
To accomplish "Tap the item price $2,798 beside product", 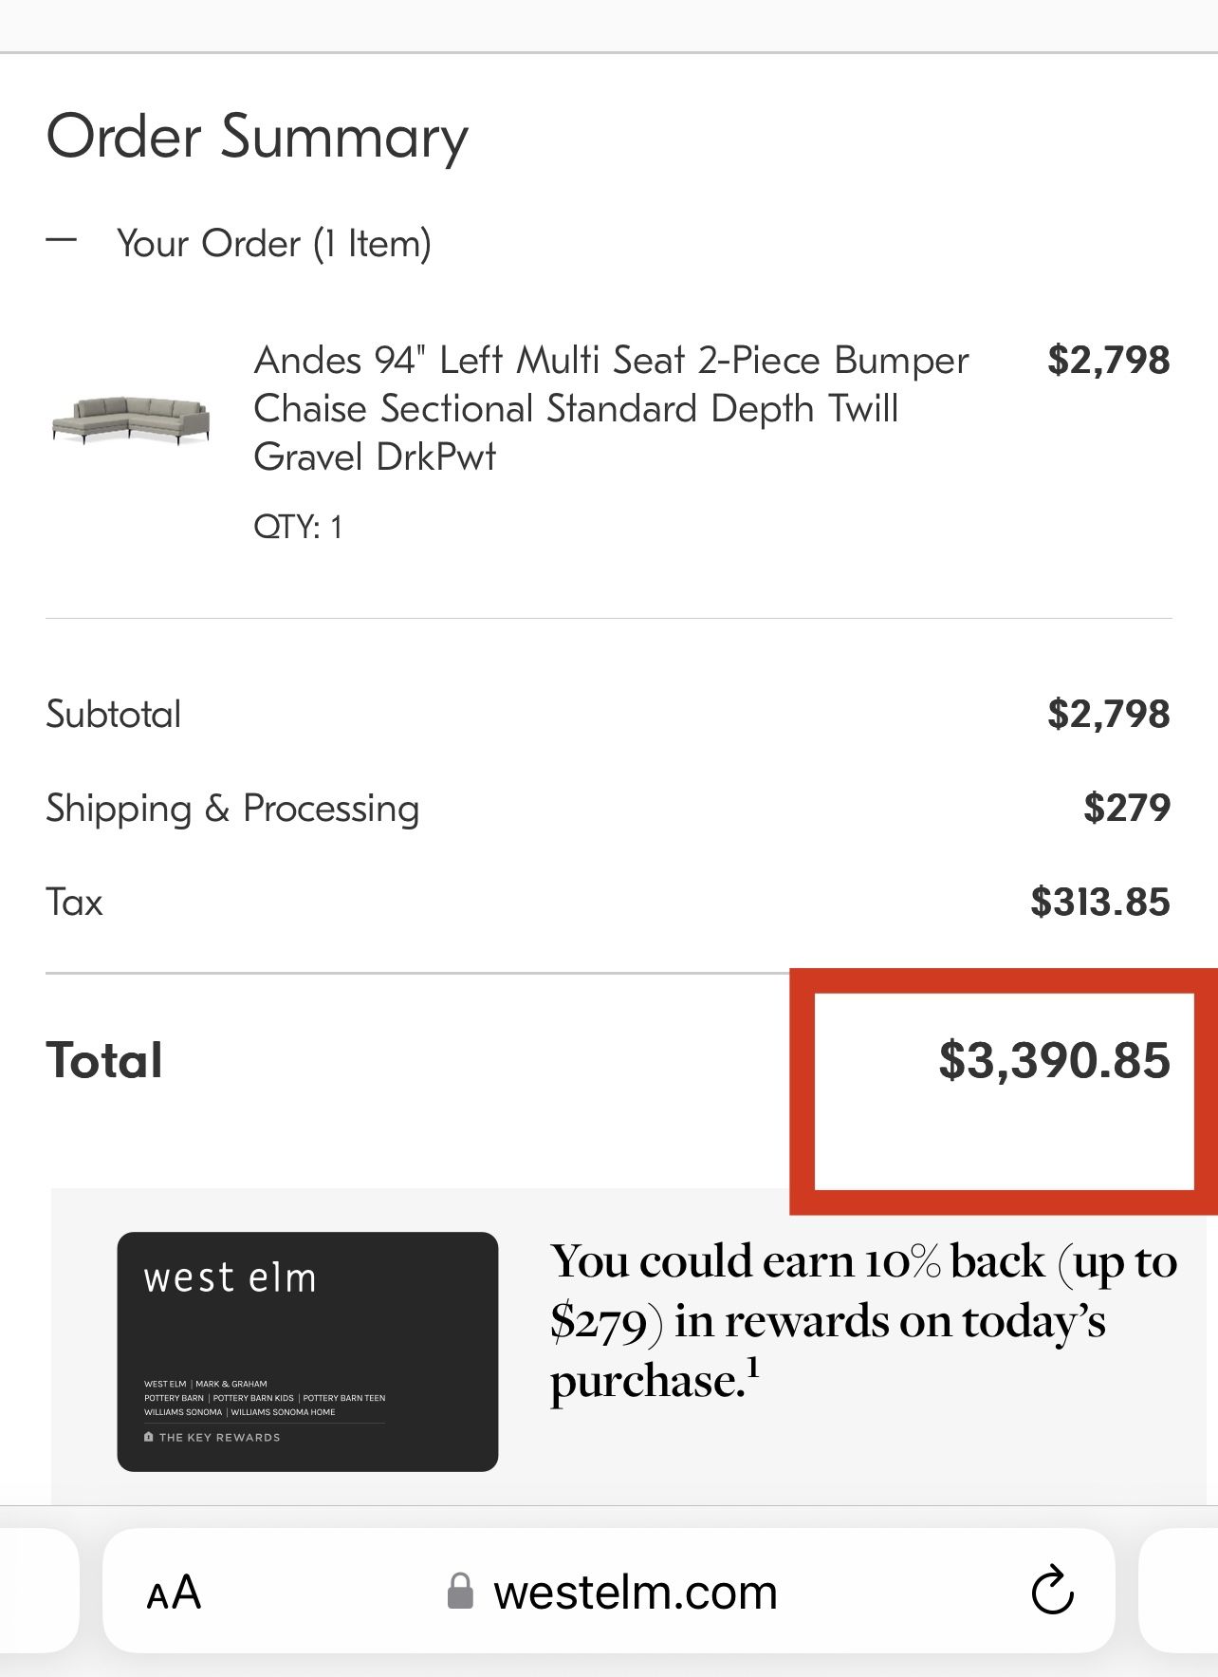I will [x=1108, y=361].
